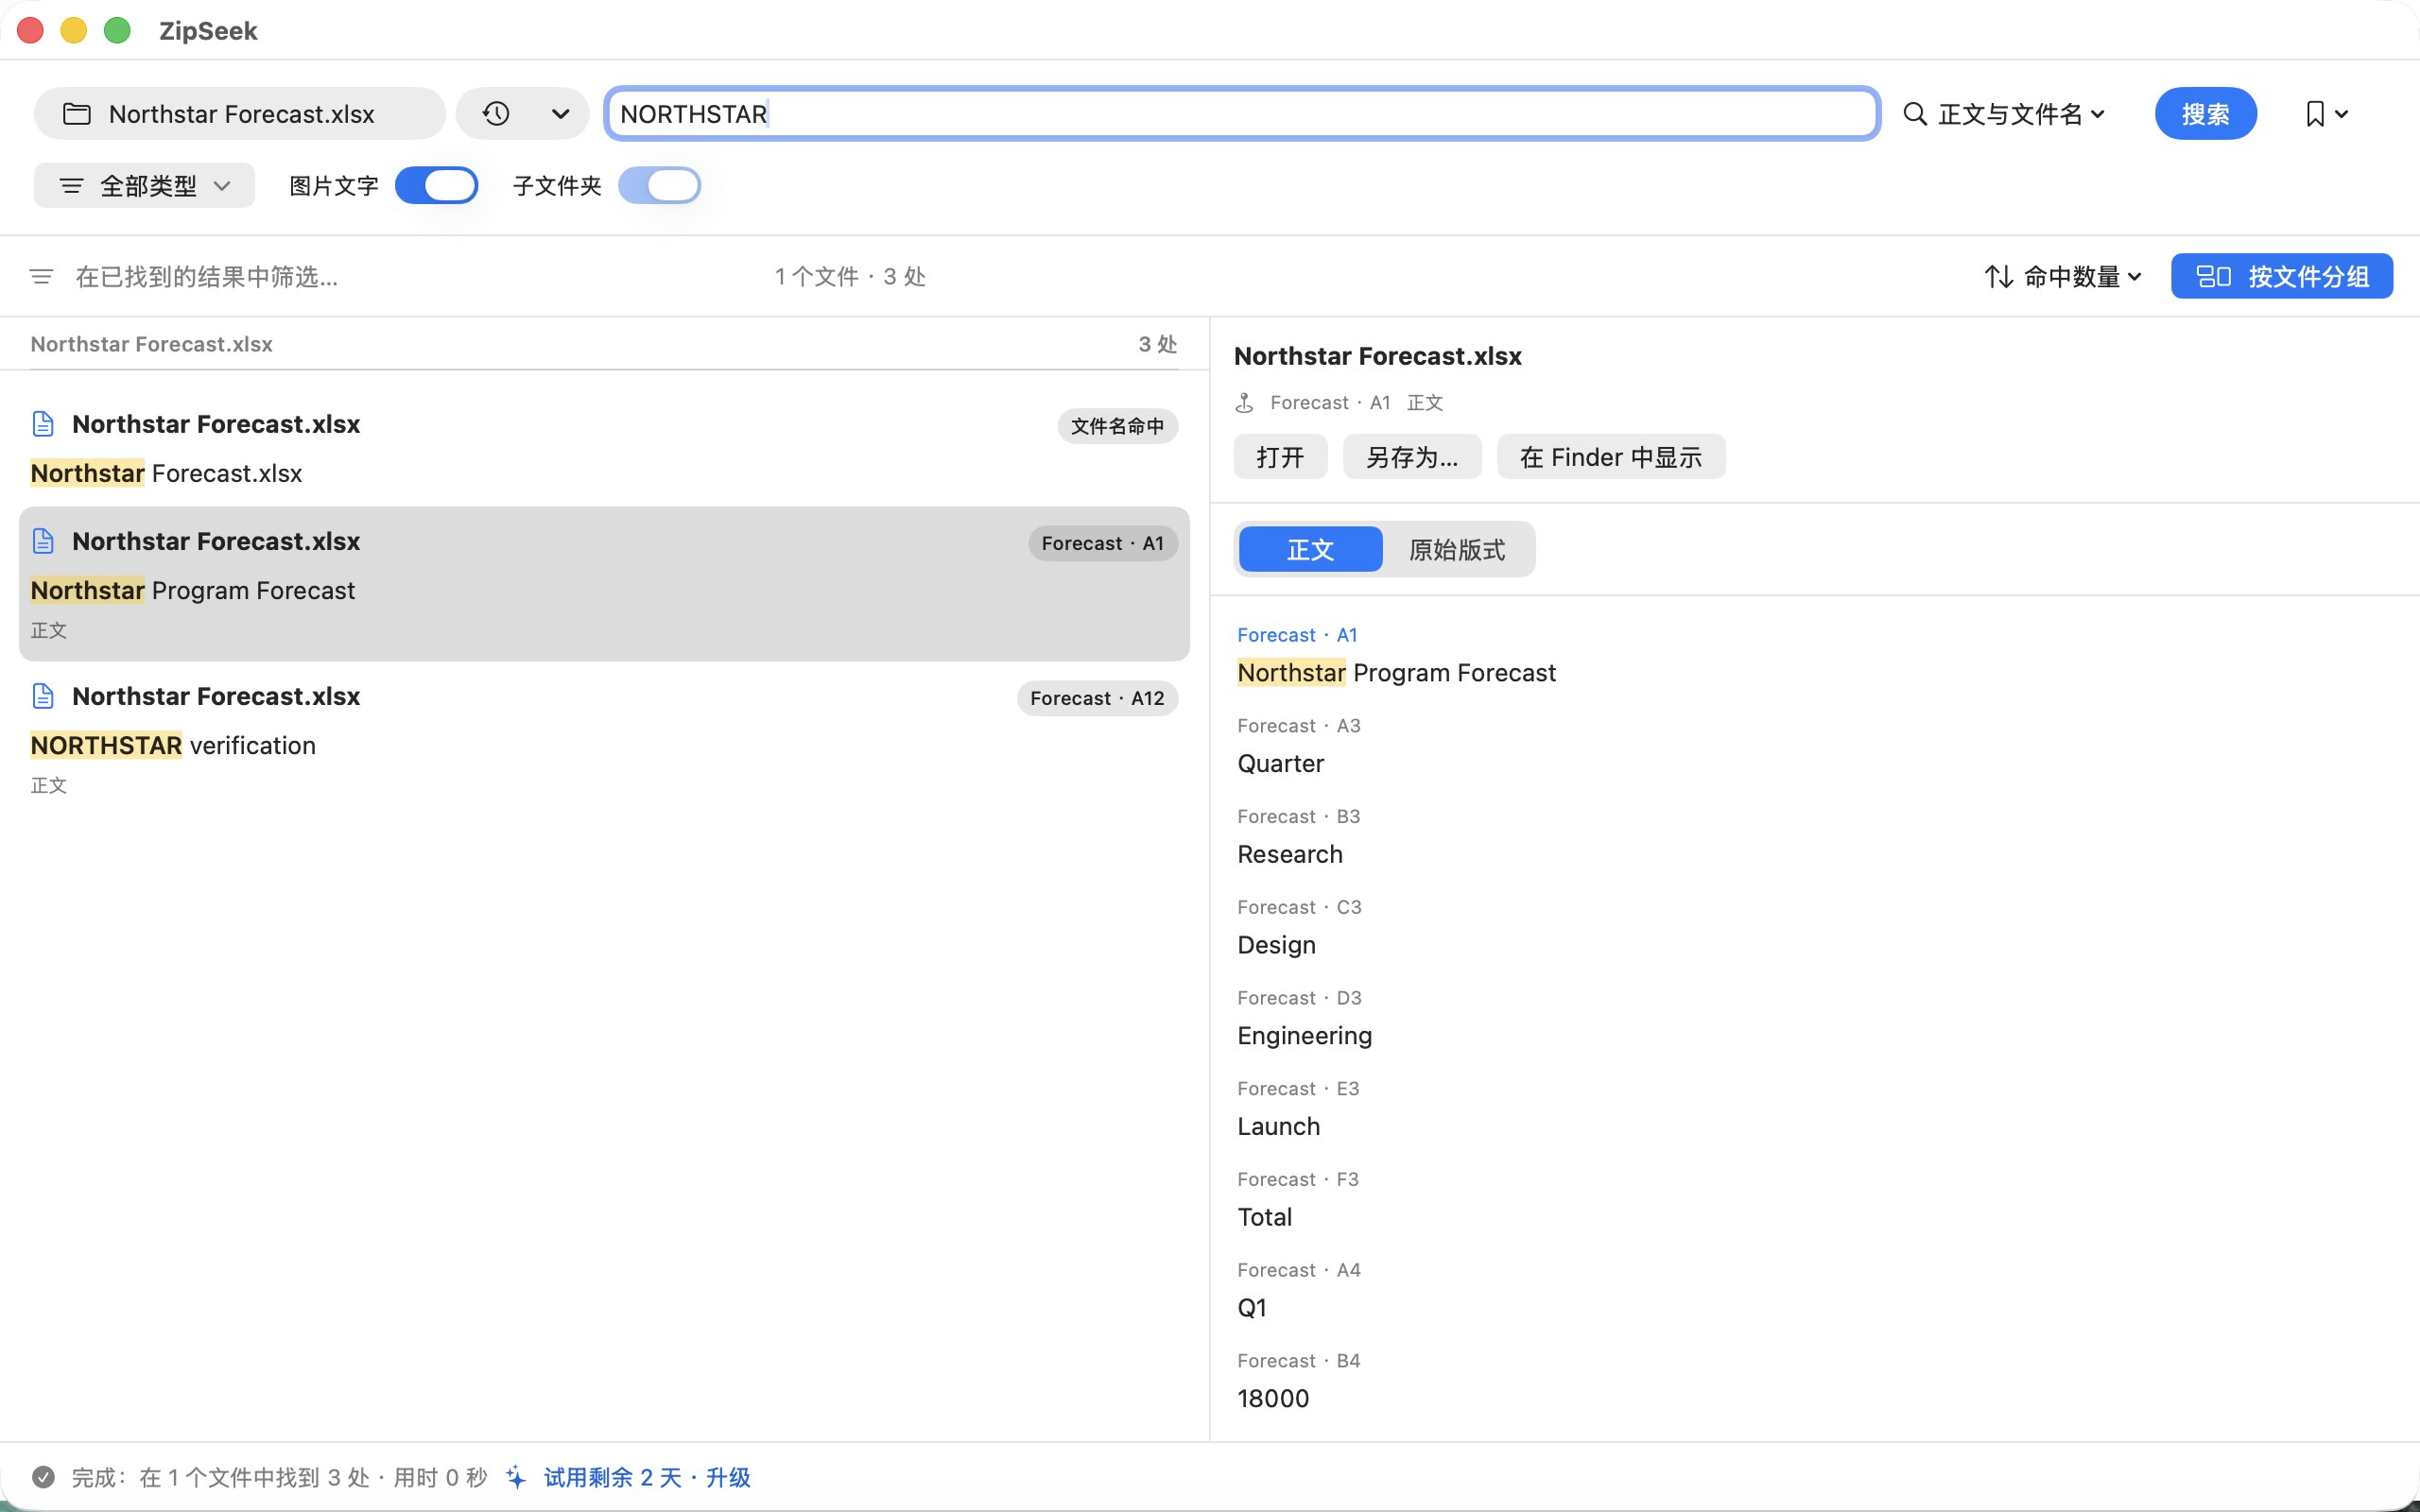Click the 打开 button
Viewport: 2420px width, 1512px height.
1280,457
